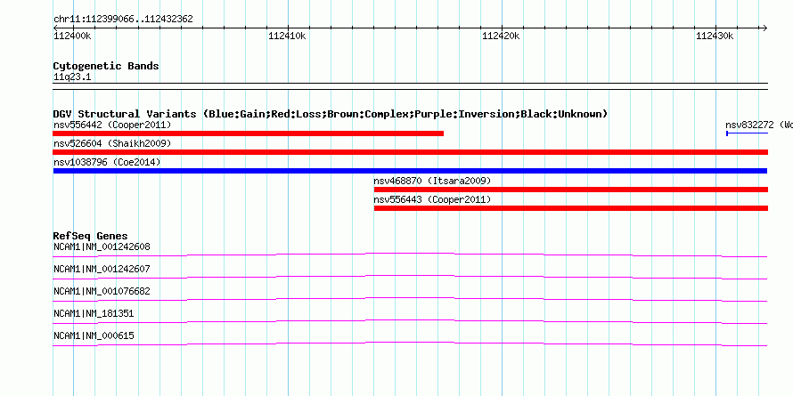Viewport: 793px width, 396px height.
Task: Select the RefSeq Genes track title
Action: [x=91, y=236]
